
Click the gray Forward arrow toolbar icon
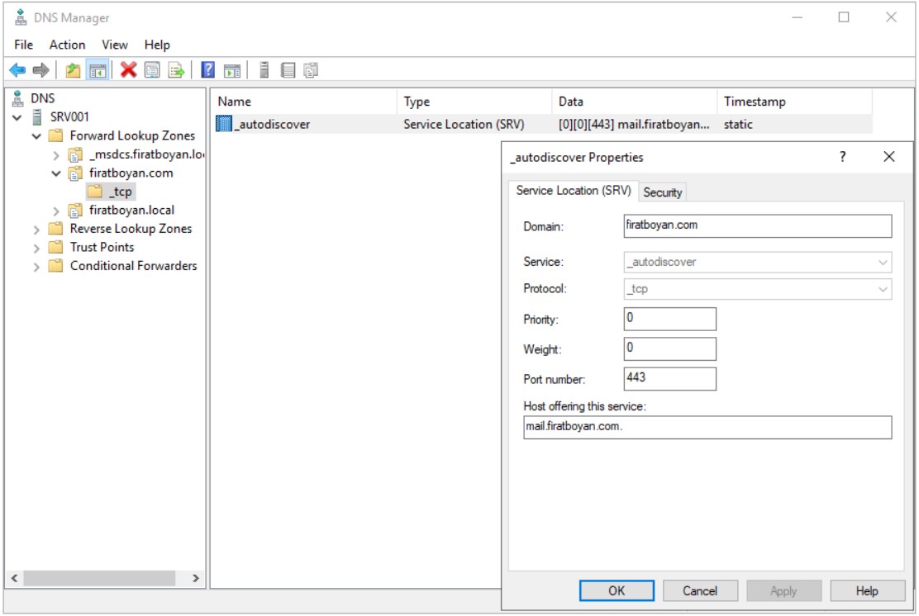coord(40,70)
